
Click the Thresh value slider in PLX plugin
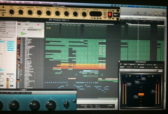pyautogui.click(x=129, y=85)
